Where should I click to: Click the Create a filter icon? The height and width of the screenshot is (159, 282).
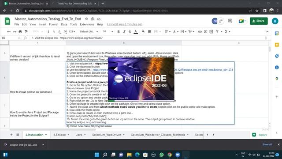[x=217, y=31]
